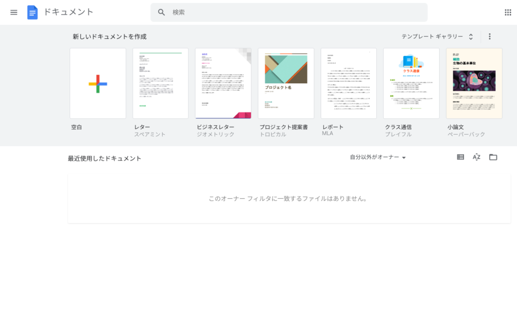Open the file picker folder icon
The height and width of the screenshot is (327, 517).
(493, 157)
